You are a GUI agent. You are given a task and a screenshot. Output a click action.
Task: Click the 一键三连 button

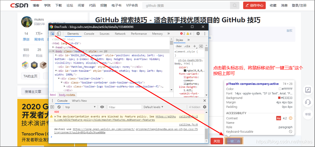coord(234,141)
